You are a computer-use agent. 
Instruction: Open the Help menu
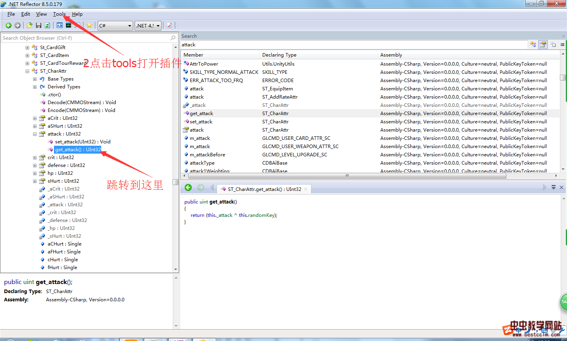tap(77, 14)
